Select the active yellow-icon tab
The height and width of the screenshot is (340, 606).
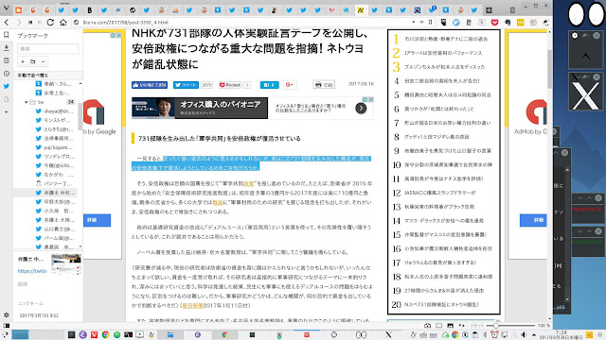pos(360,10)
